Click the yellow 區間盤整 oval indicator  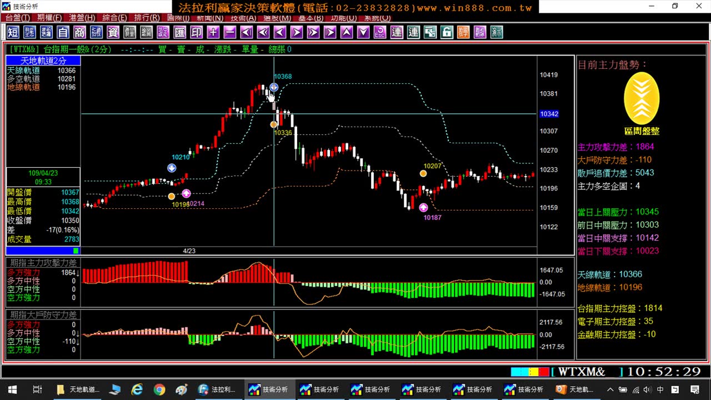pyautogui.click(x=642, y=98)
